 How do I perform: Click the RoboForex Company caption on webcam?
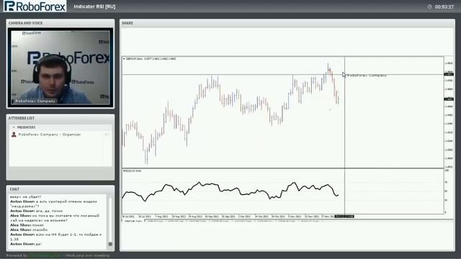[x=35, y=101]
